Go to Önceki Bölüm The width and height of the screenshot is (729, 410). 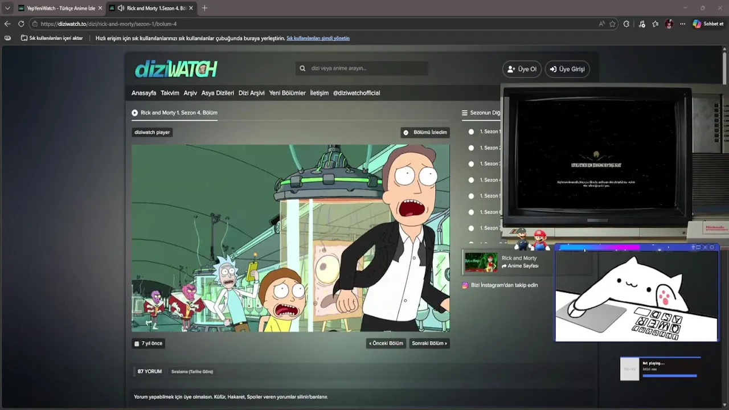pos(386,343)
